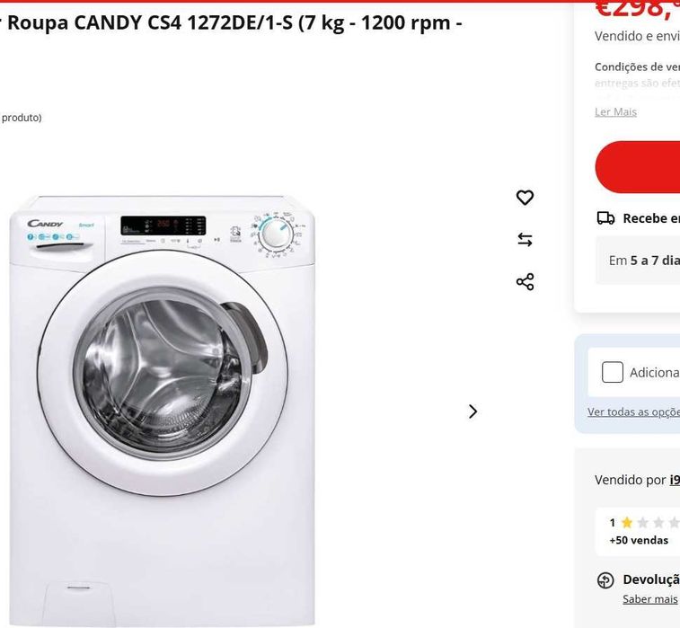Click the washing machine product image
This screenshot has width=680, height=628.
coord(163,410)
